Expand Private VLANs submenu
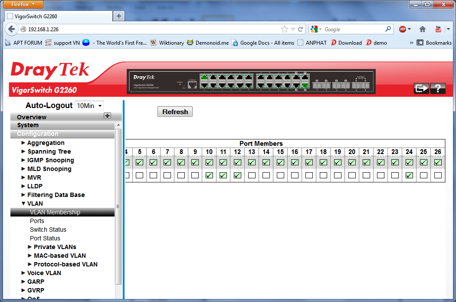456x302 pixels. coord(52,247)
